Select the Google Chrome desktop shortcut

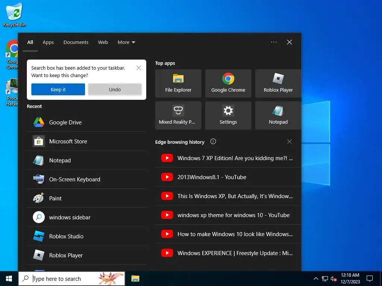pos(12,54)
